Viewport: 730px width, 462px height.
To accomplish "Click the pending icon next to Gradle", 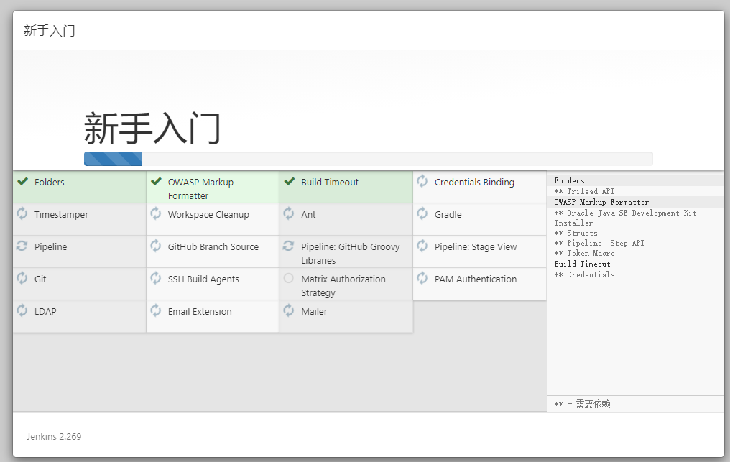I will (422, 213).
